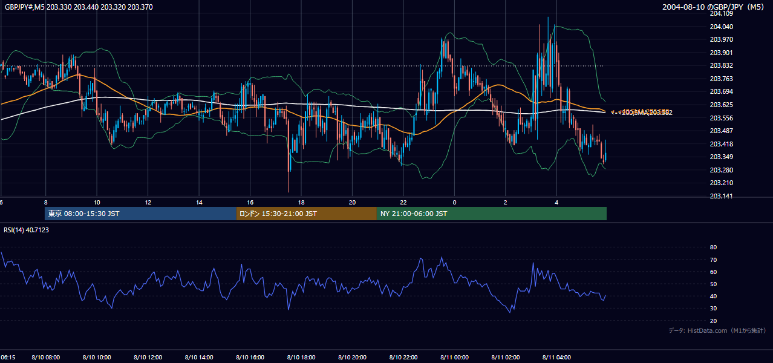Viewport: 773px width, 363px height.
Task: Click hour tick 20 under the price chart
Action: point(353,202)
